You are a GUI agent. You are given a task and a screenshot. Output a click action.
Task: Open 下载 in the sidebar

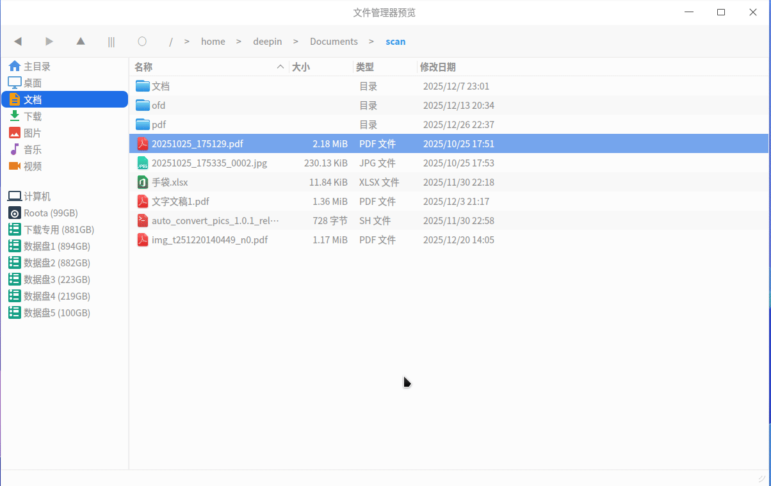[x=65, y=117]
